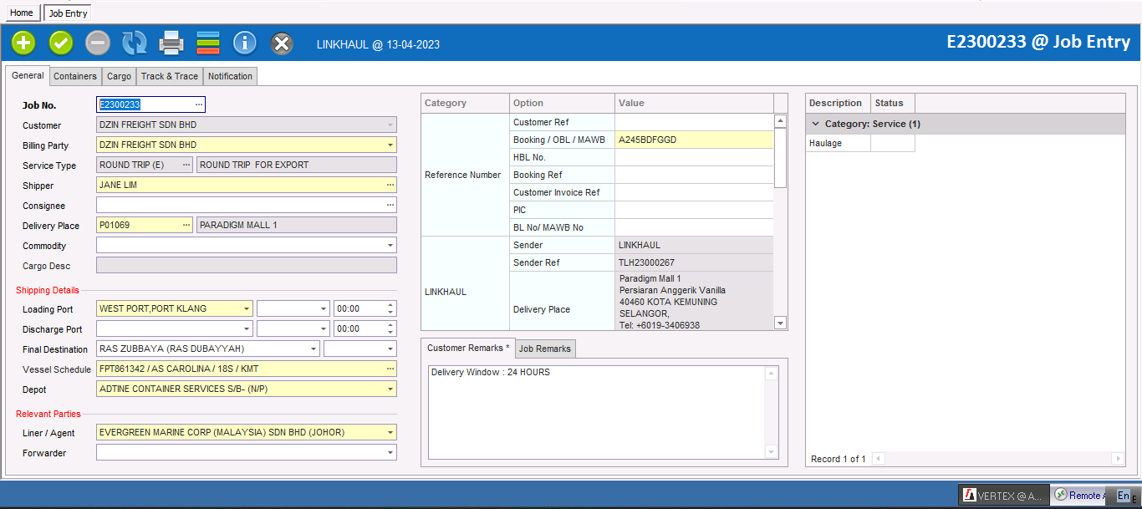Click the green plus Add New icon
The image size is (1142, 509).
(24, 43)
